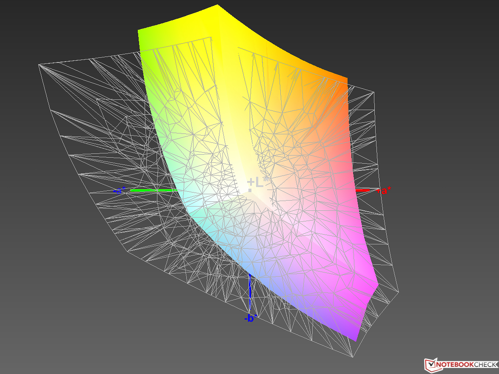Click the -b* blue axis label
499x374 pixels.
pos(251,318)
